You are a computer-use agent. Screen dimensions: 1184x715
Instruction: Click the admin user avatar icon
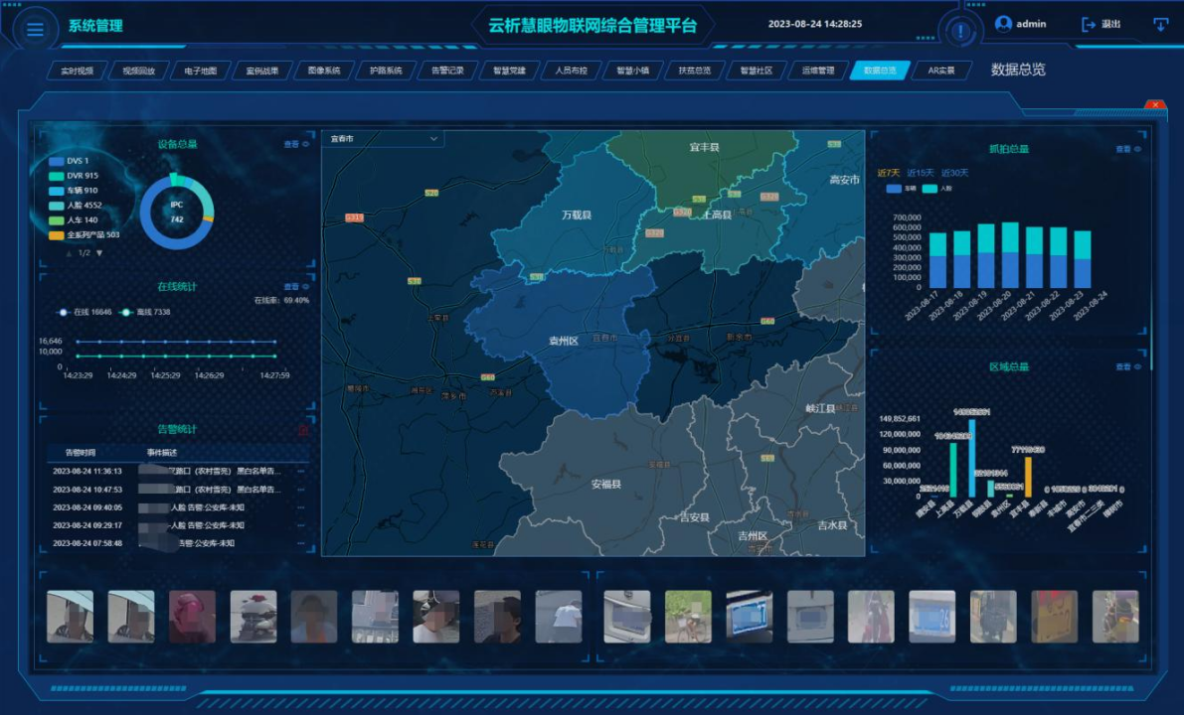click(1003, 24)
